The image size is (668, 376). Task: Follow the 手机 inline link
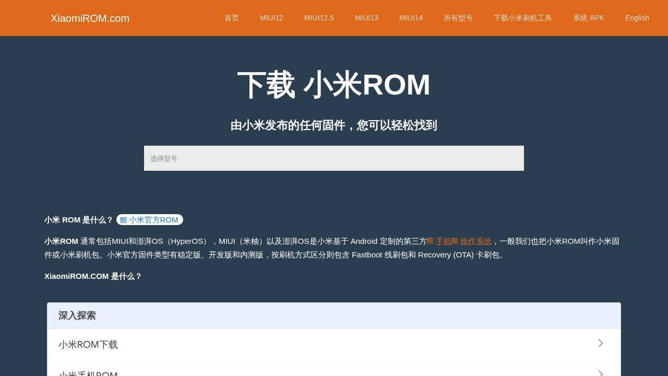443,241
